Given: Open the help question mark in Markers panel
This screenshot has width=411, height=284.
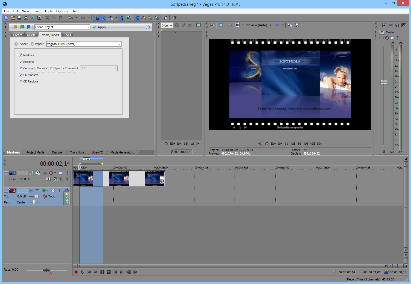Looking at the screenshot, I should point(148,27).
